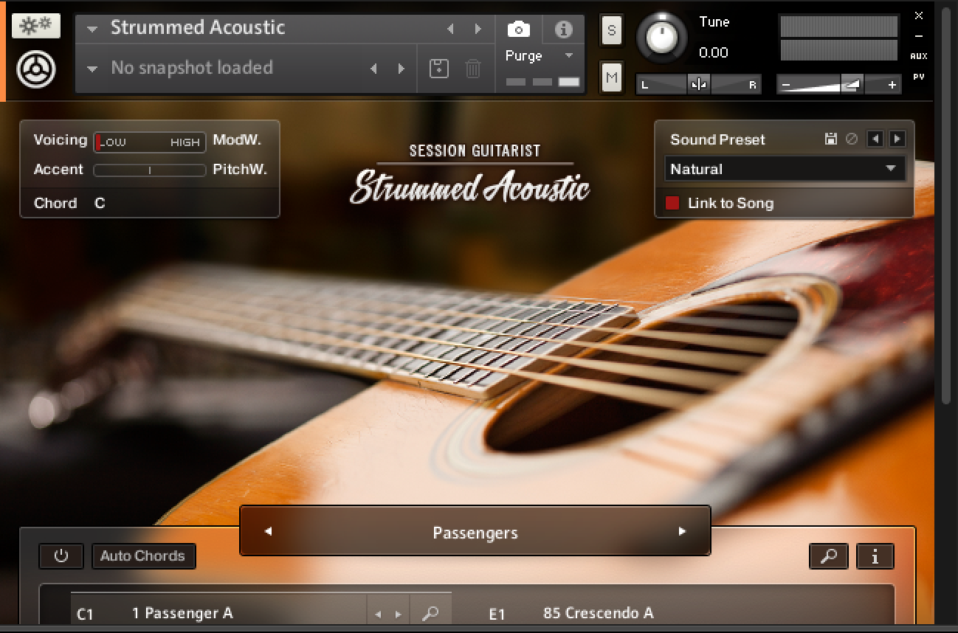Open the snapshot camera view icon
The height and width of the screenshot is (633, 958).
pyautogui.click(x=518, y=29)
